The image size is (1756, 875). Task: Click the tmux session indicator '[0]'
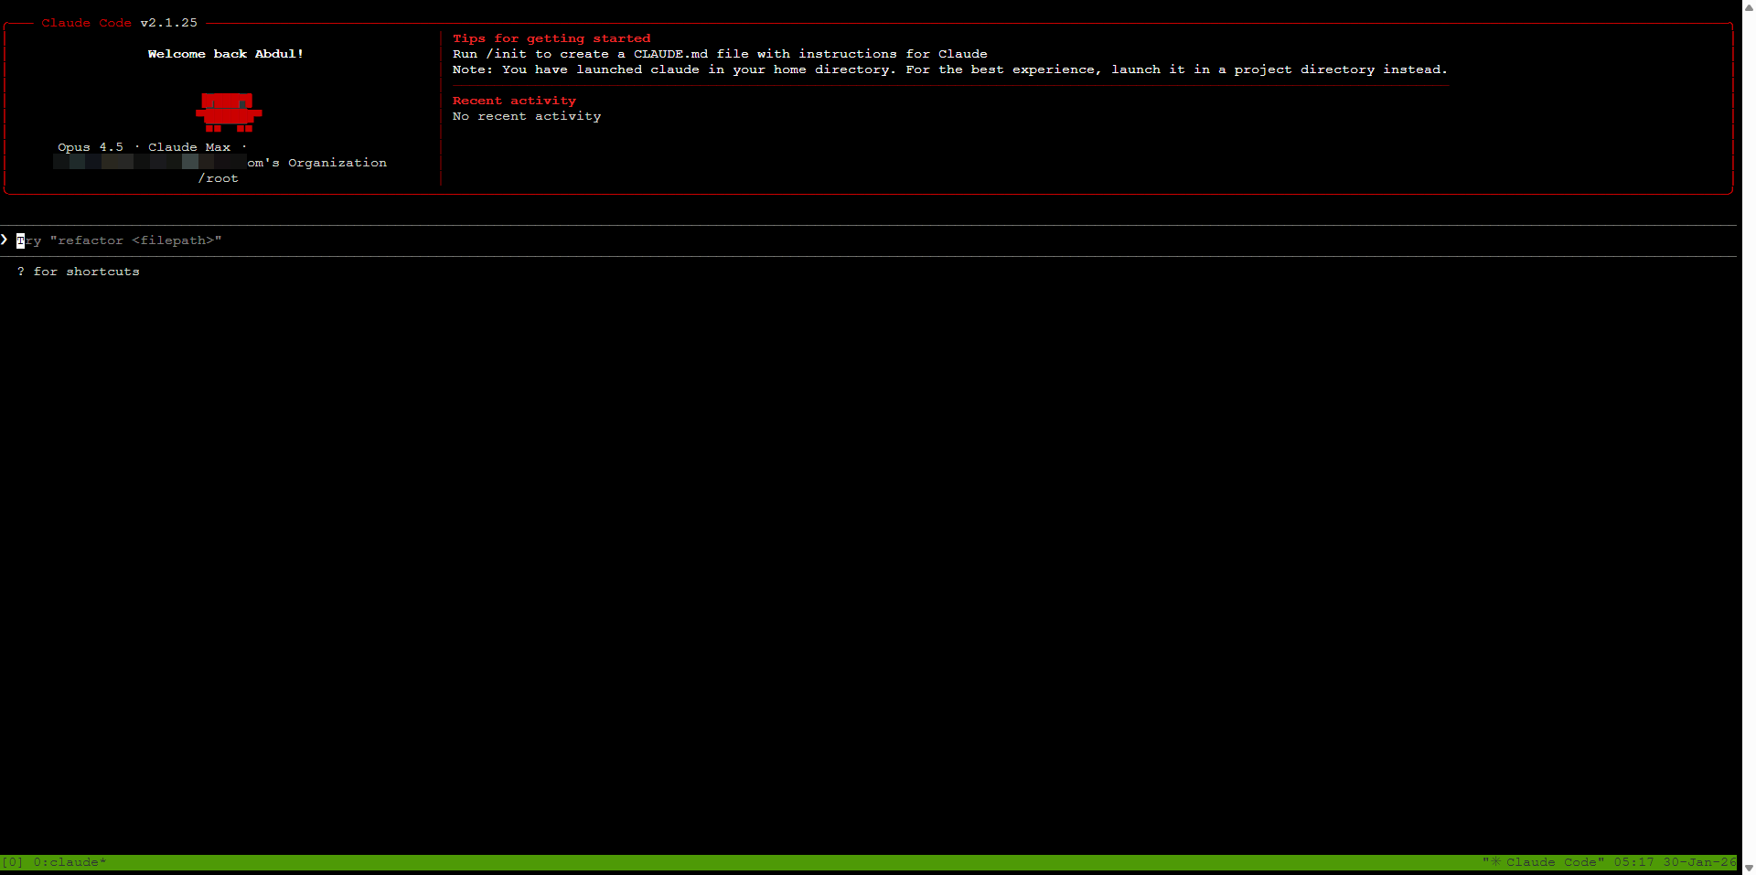(x=13, y=862)
